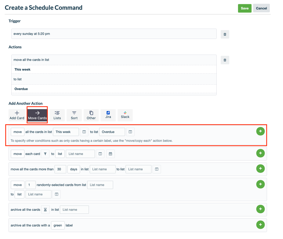Image resolution: width=283 pixels, height=239 pixels.
Task: Click the bold 'This week' in Actions summary
Action: [22, 69]
